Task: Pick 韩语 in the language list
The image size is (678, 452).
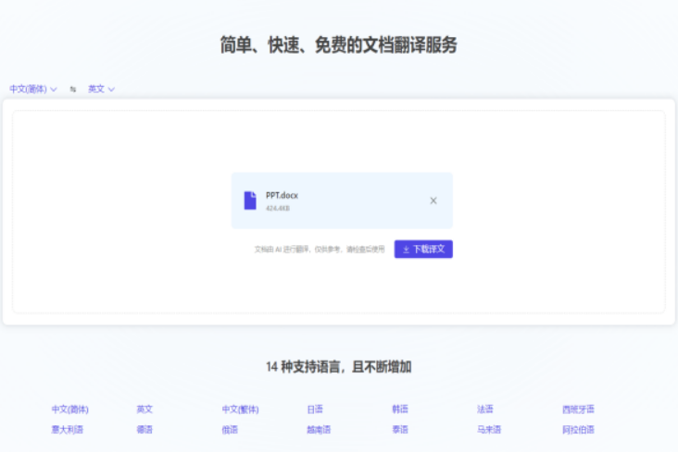Action: pyautogui.click(x=400, y=409)
